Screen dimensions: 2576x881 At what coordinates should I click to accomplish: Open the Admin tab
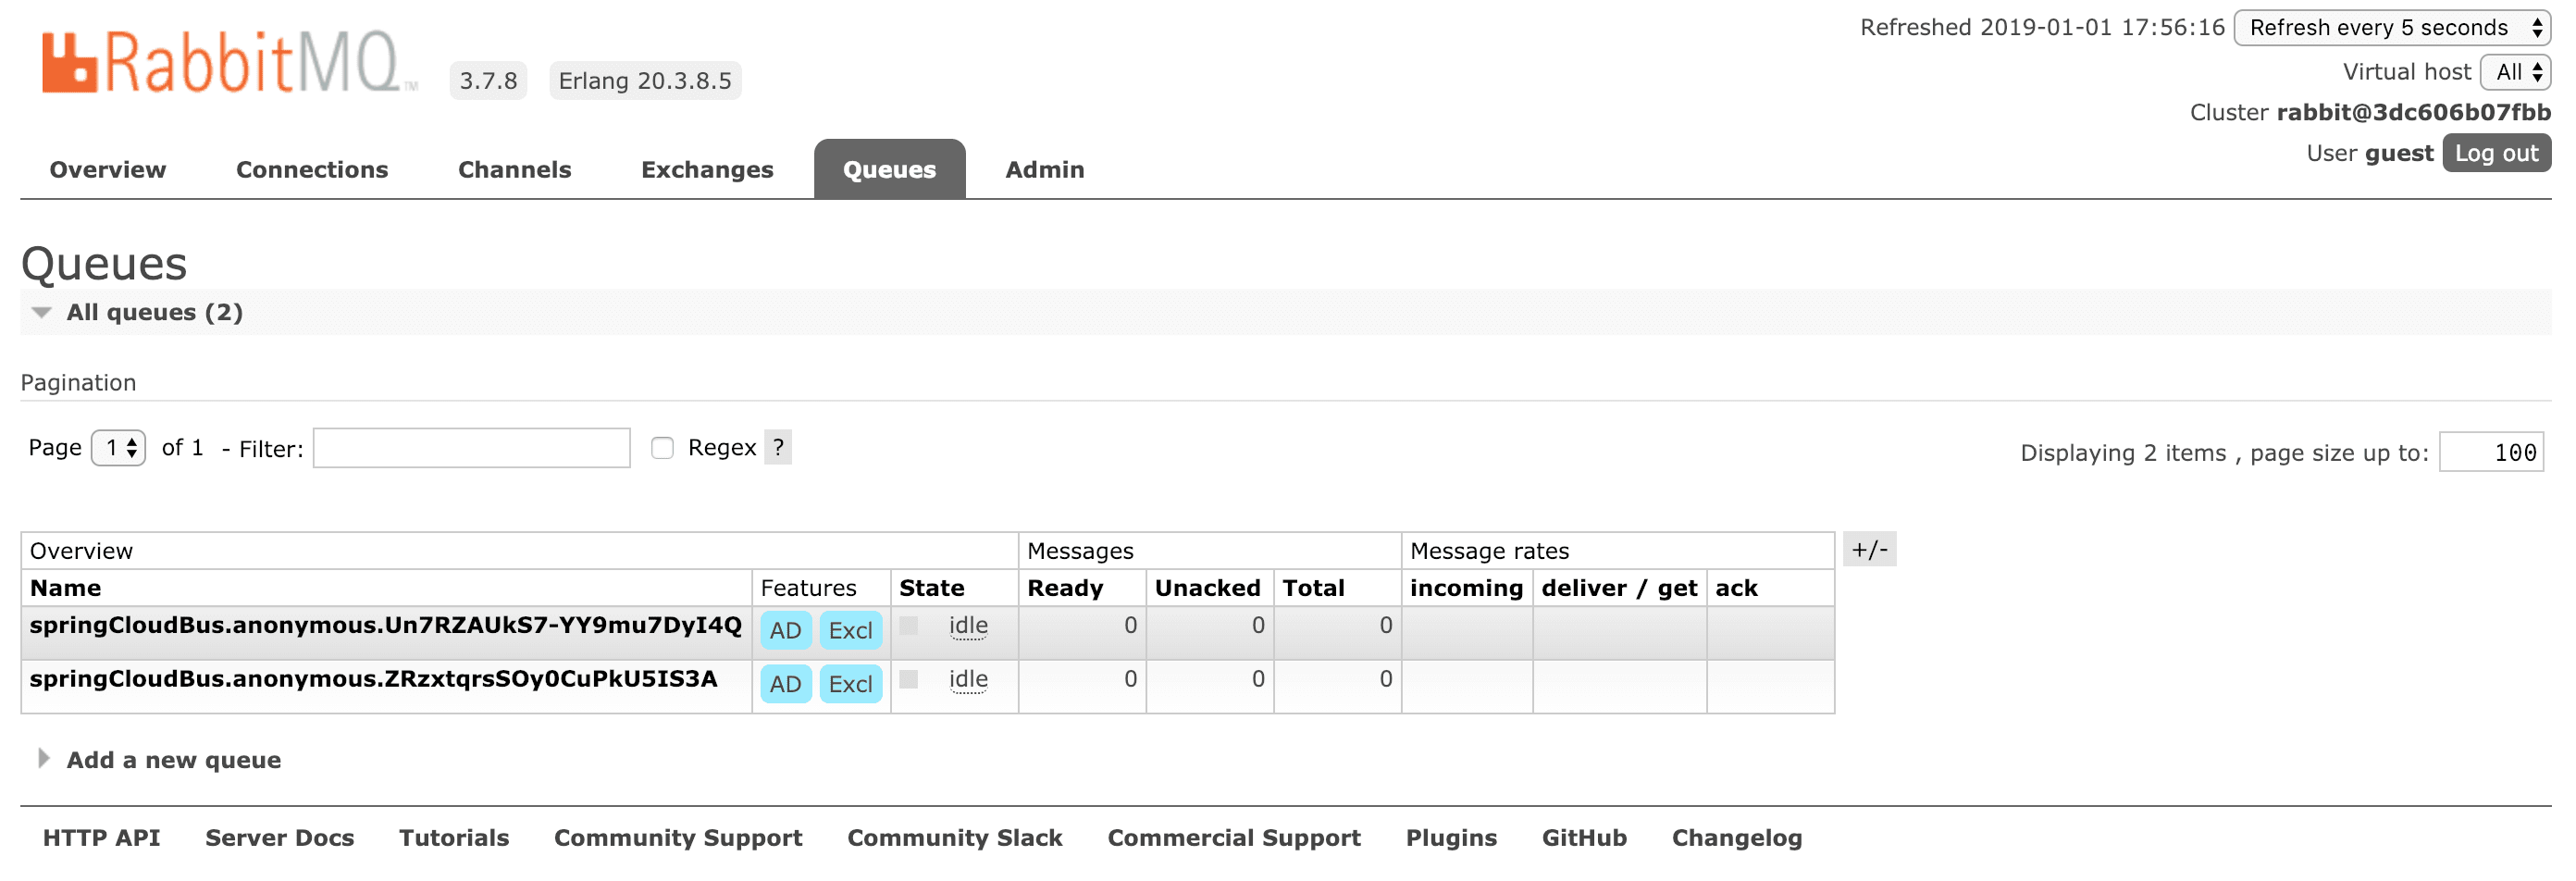[1044, 170]
